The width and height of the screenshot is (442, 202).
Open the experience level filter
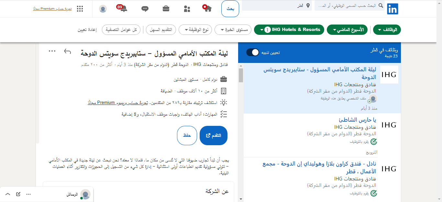[233, 30]
